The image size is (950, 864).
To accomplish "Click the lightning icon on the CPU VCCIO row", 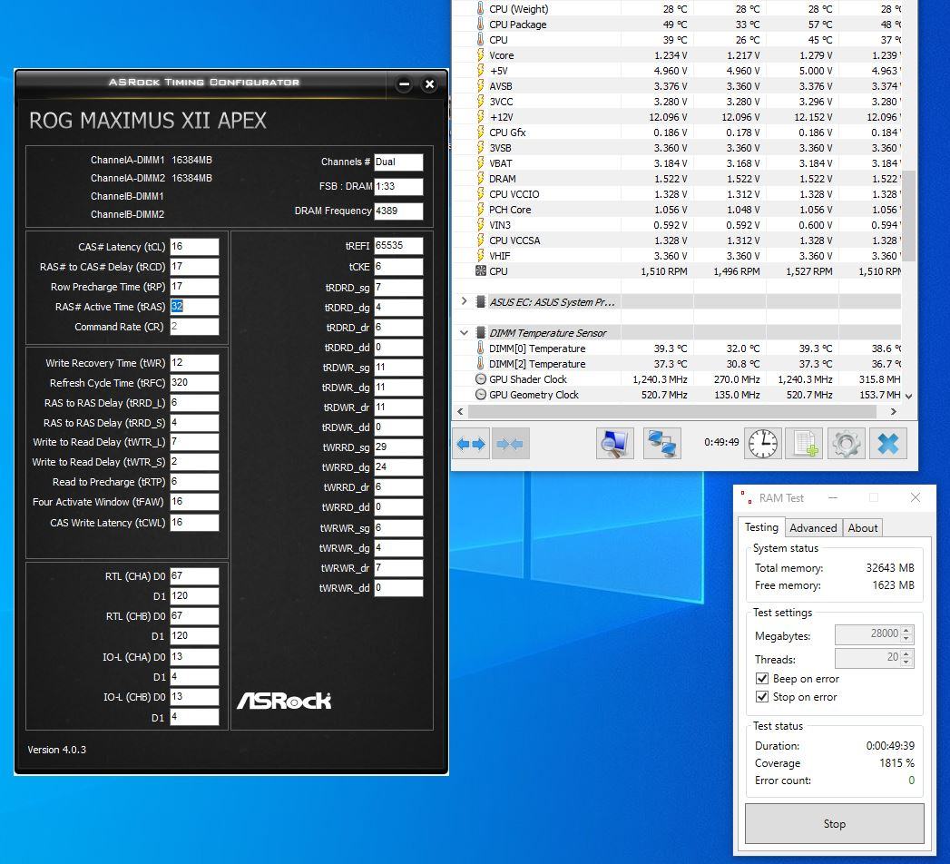I will [x=481, y=194].
